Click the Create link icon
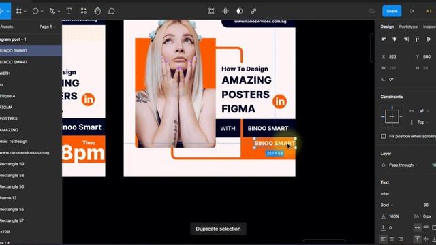Screen dimensions: 436x245 (x=253, y=11)
